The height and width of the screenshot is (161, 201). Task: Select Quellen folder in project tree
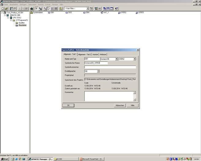[x=21, y=23]
